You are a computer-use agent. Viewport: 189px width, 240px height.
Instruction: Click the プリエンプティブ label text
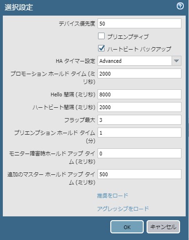pos(128,37)
